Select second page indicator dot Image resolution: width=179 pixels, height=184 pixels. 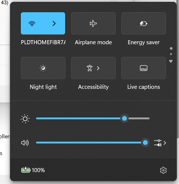tap(171, 54)
